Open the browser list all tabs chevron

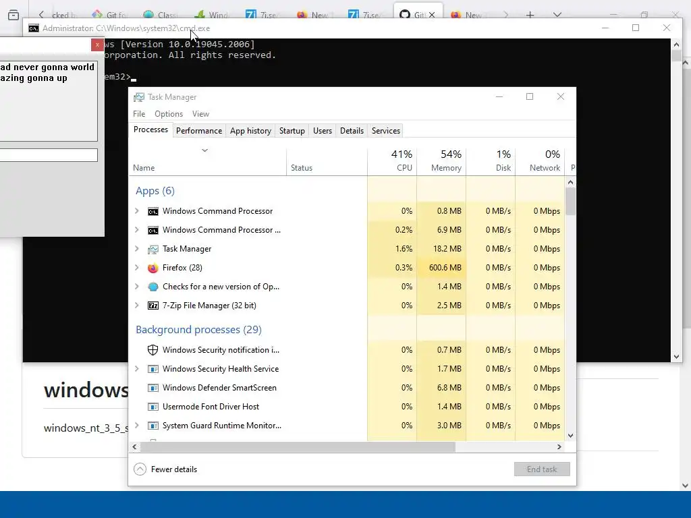pyautogui.click(x=557, y=15)
